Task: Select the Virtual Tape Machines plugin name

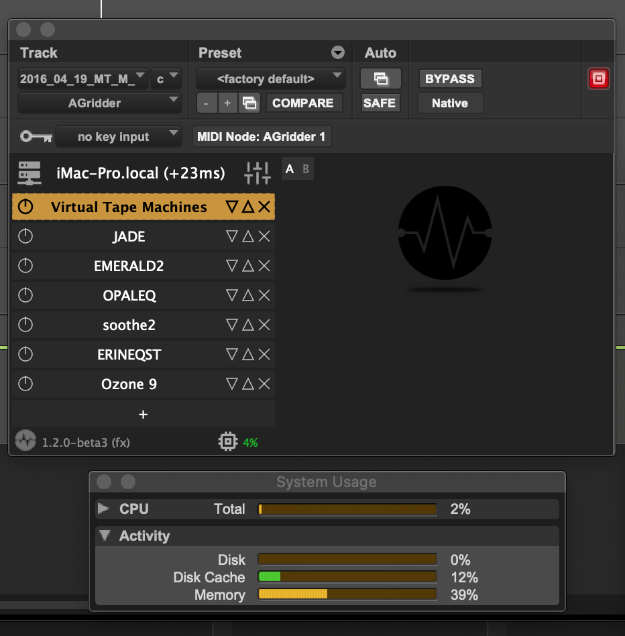Action: point(129,207)
